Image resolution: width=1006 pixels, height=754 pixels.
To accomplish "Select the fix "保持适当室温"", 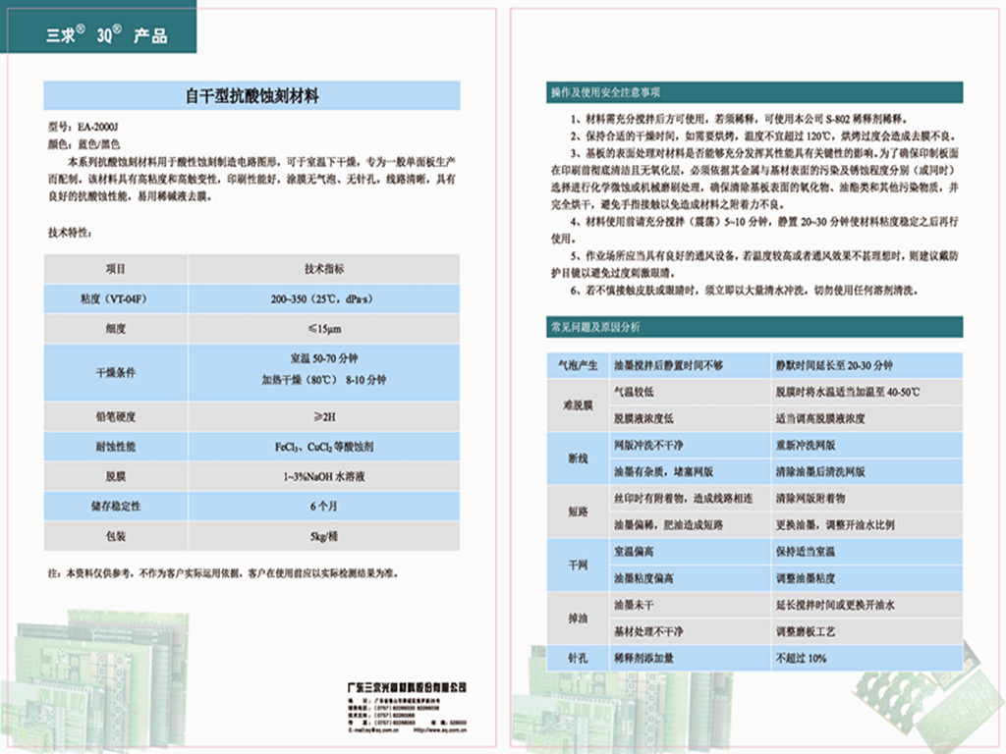I will click(x=806, y=552).
